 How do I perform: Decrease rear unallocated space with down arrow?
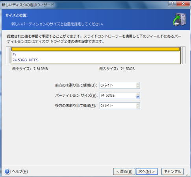tap(137, 107)
